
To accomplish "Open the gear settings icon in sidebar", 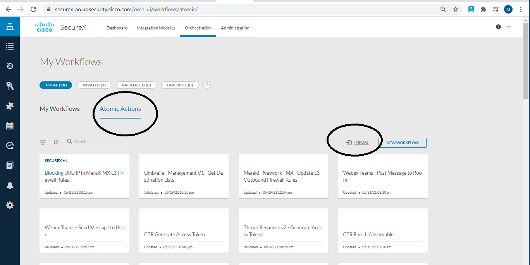I will 10,205.
